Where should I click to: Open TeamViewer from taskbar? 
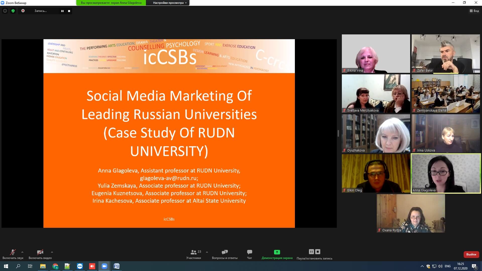click(x=80, y=266)
